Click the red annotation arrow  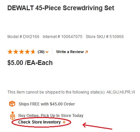point(97,126)
